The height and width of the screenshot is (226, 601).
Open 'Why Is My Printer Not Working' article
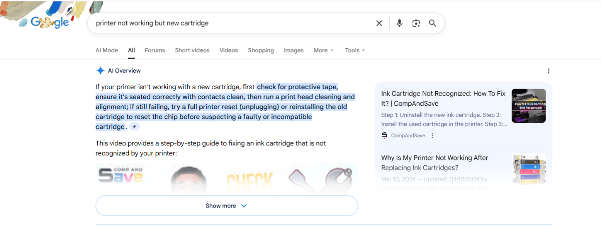pos(435,163)
